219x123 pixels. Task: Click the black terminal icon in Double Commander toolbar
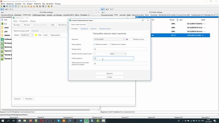tap(4, 6)
